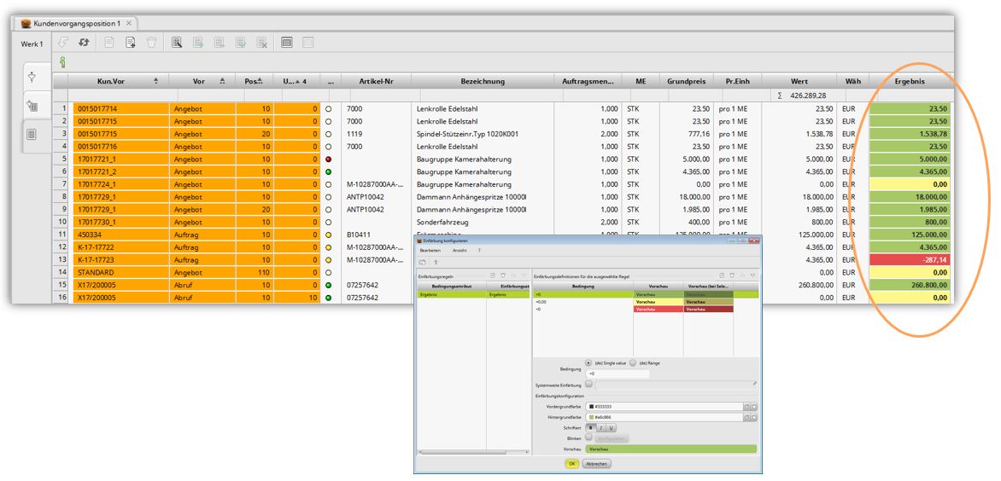The height and width of the screenshot is (481, 1001).
Task: Click Spindel-Stützeinr.Typ 1020K001 description cell
Action: coord(482,134)
